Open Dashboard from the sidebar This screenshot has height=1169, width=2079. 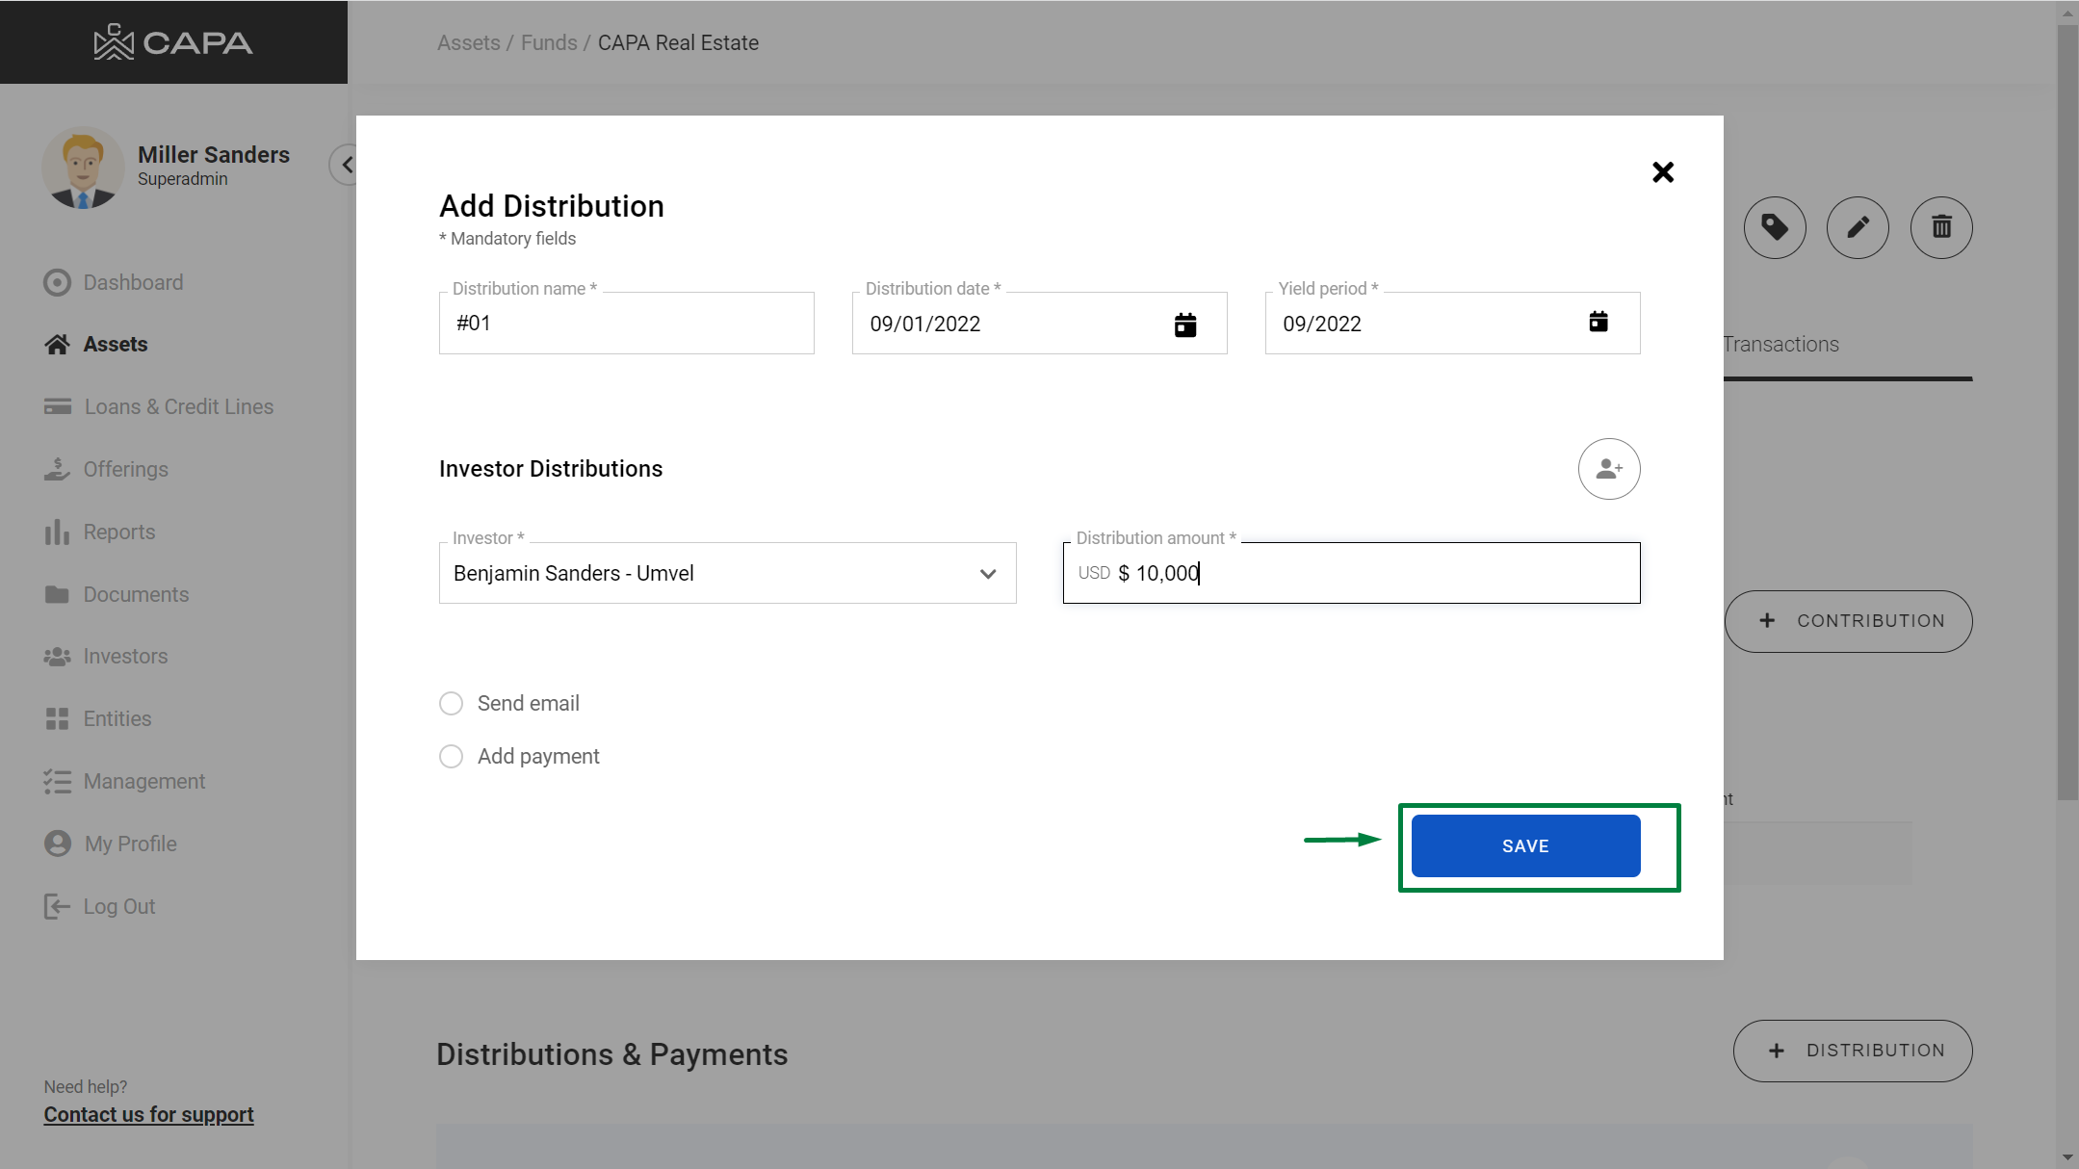point(133,282)
